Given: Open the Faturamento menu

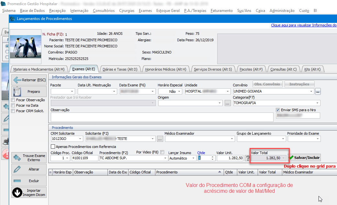Looking at the screenshot, I should point(221,11).
